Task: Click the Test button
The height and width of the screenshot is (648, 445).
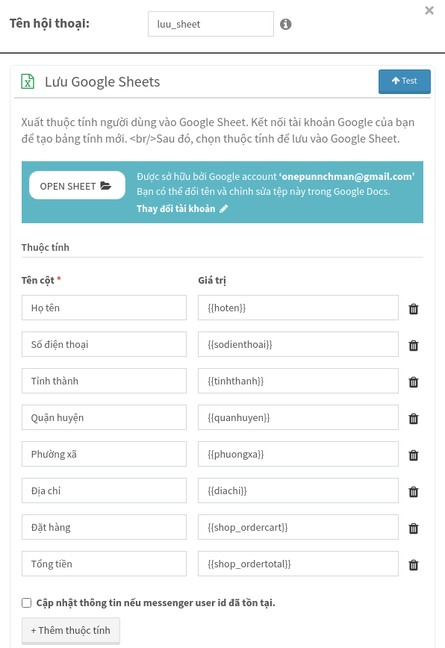Action: 405,81
